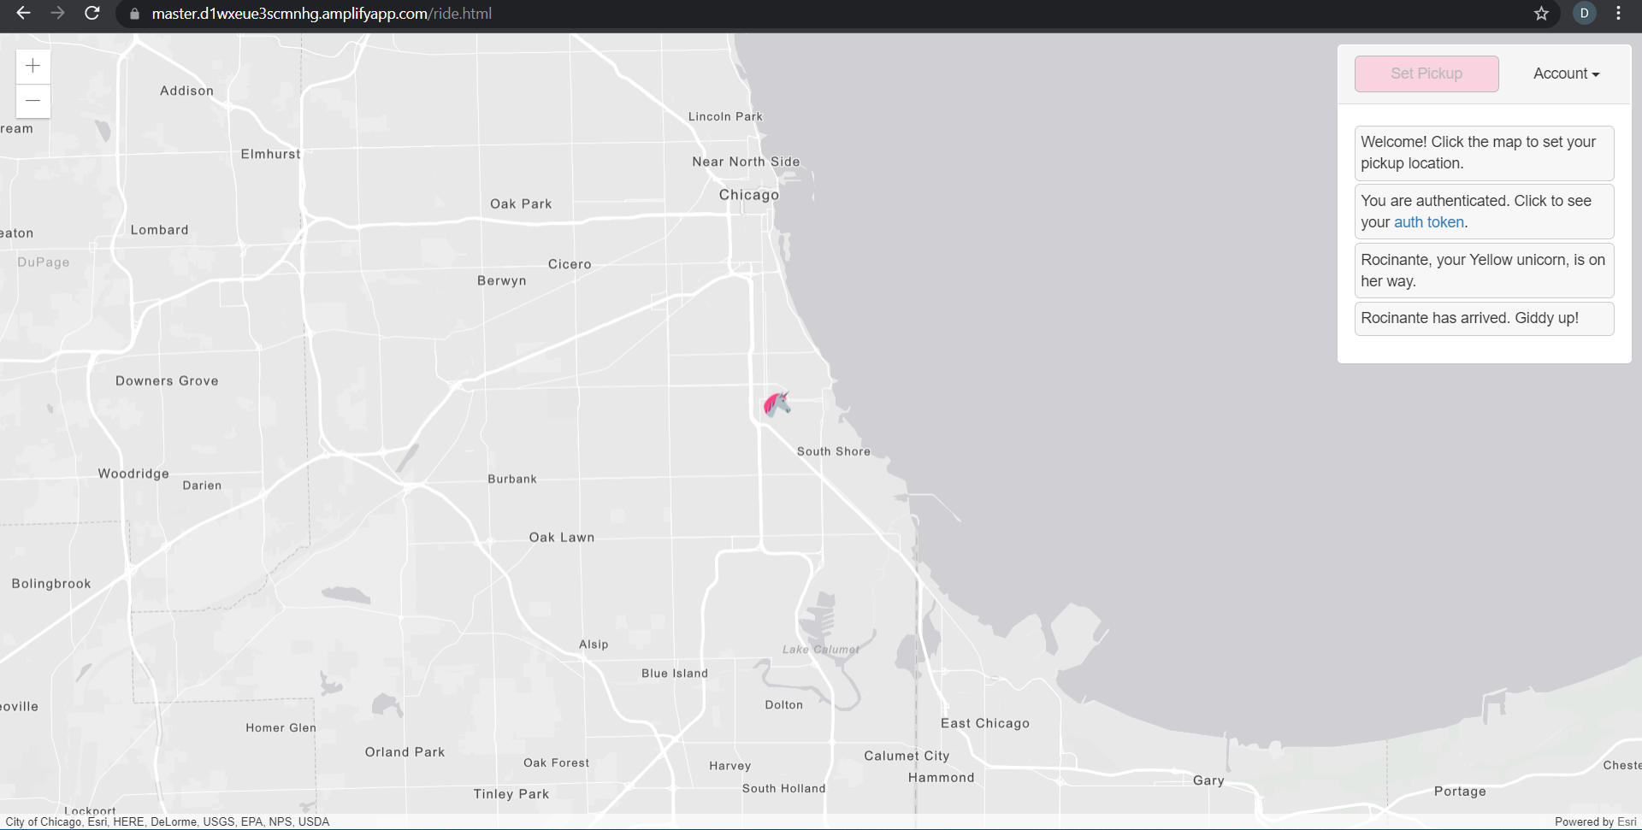Click the Bolingbrook map label
1642x830 pixels.
(51, 584)
